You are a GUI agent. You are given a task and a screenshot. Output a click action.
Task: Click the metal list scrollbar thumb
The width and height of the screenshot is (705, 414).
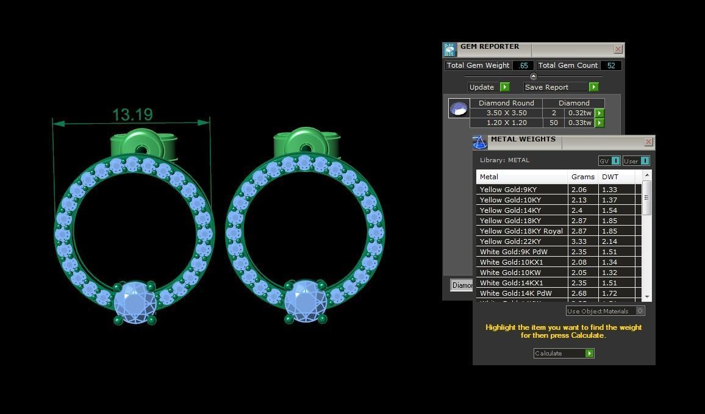pos(647,198)
